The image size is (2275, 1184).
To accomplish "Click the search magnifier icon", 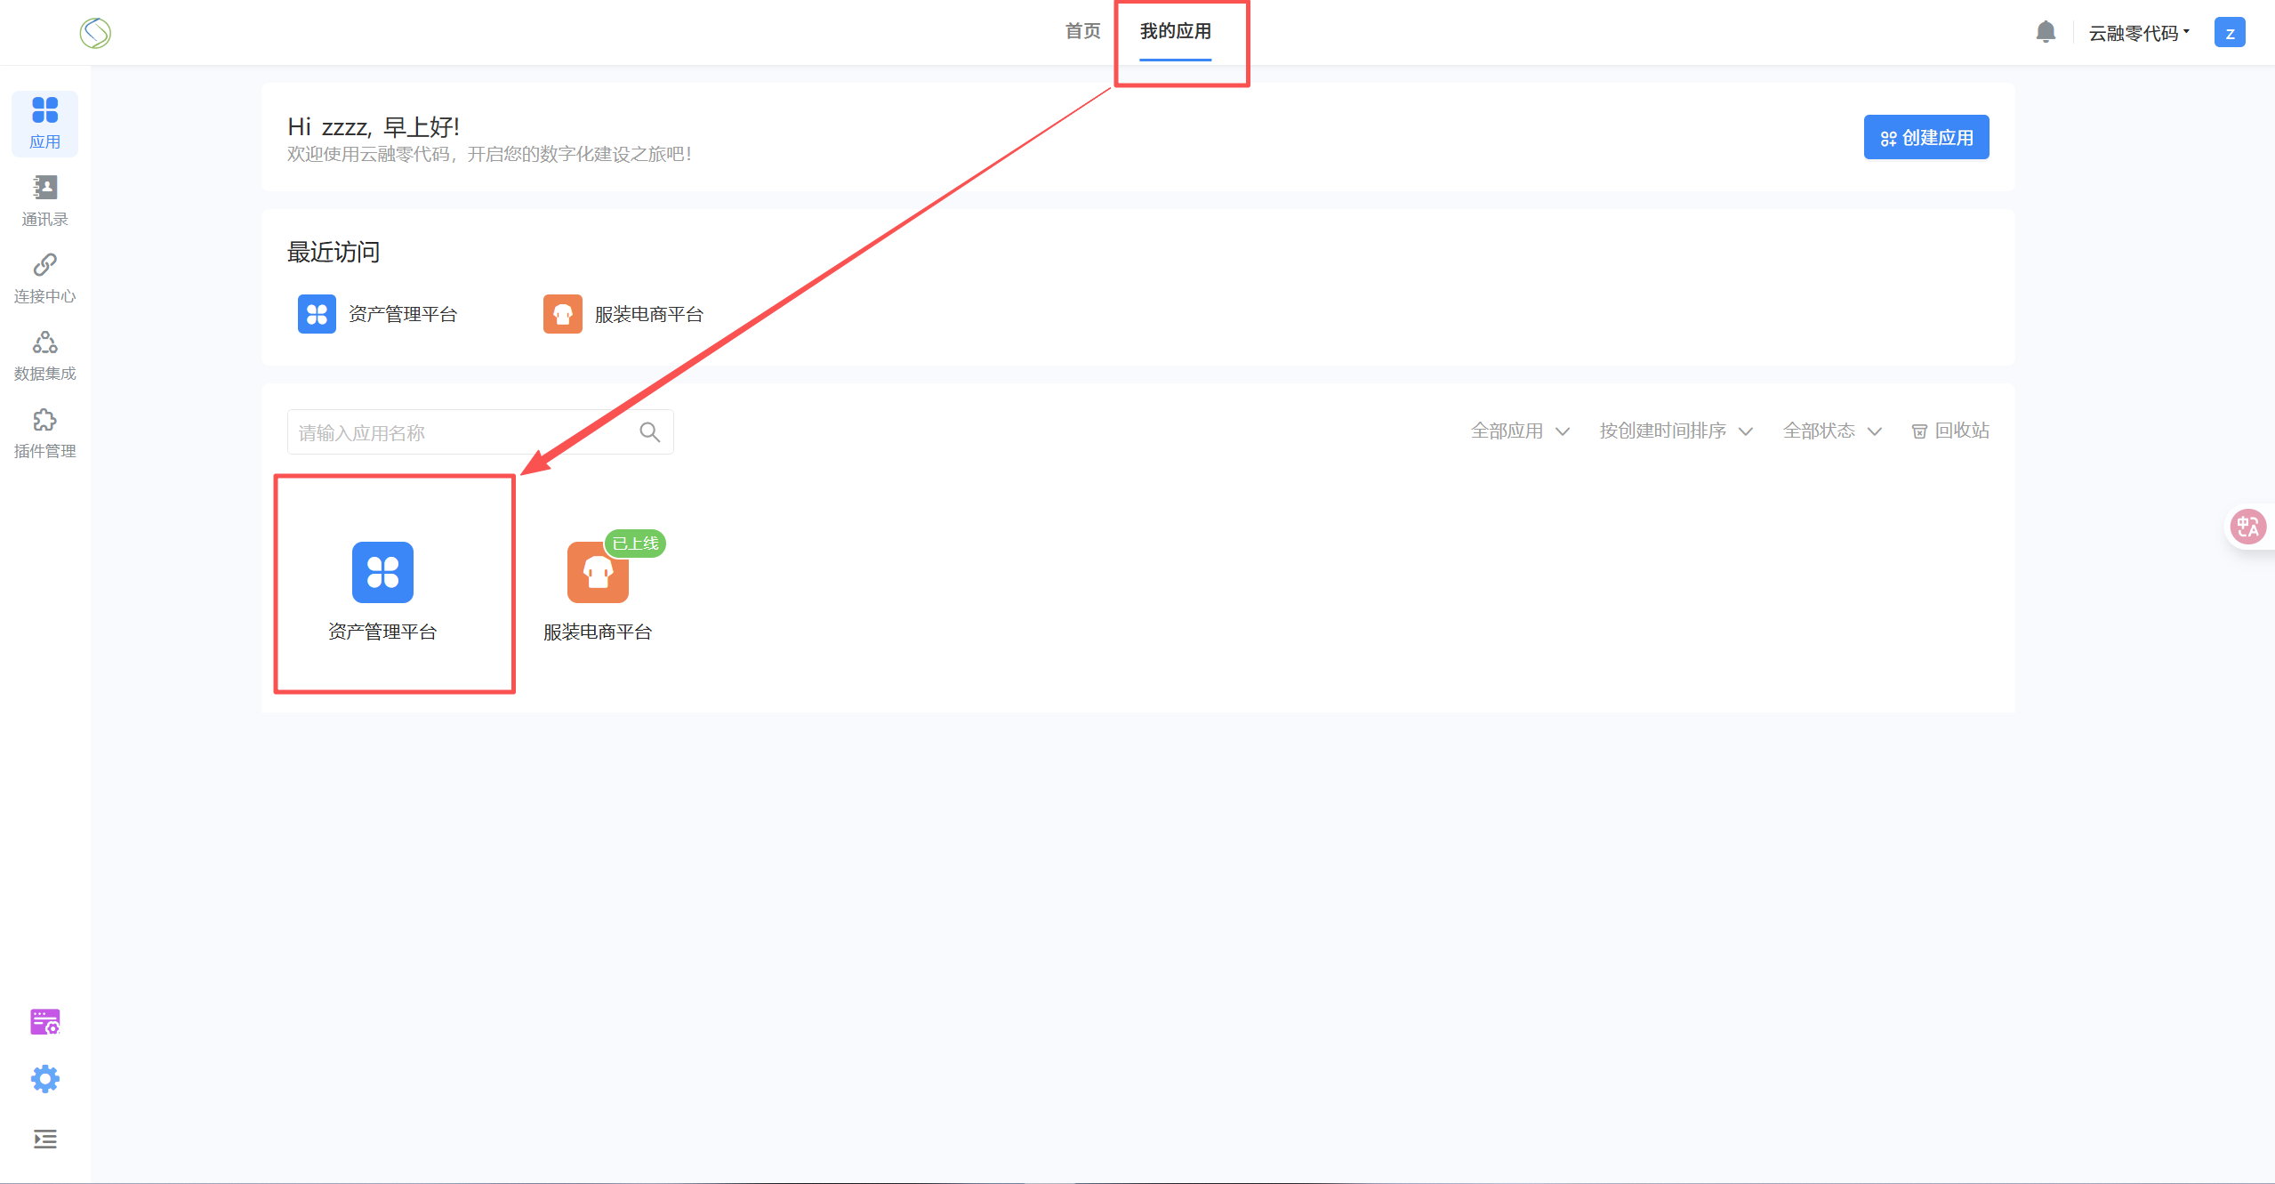I will coord(649,432).
